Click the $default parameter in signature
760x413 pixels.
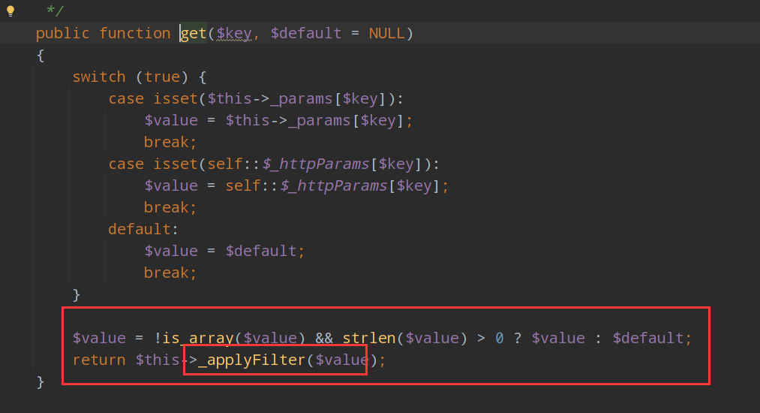pyautogui.click(x=306, y=33)
